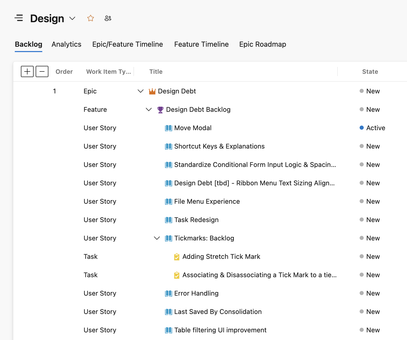Screen dimensions: 407x340
Task: Open the team members icon
Action: 108,18
